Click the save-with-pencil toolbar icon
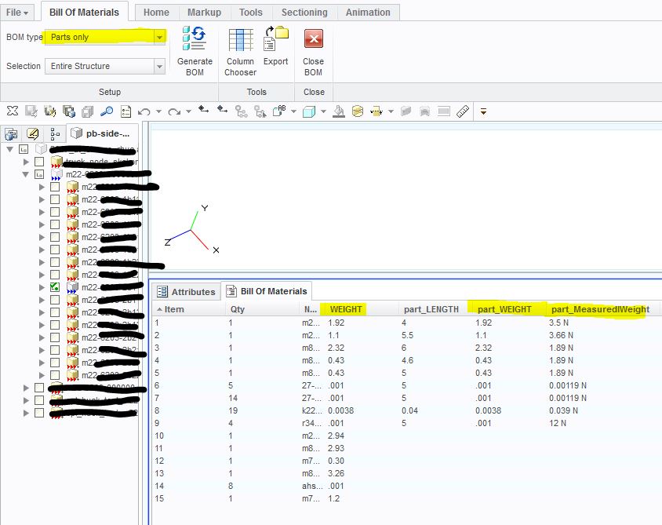This screenshot has height=525, width=662. pos(50,111)
